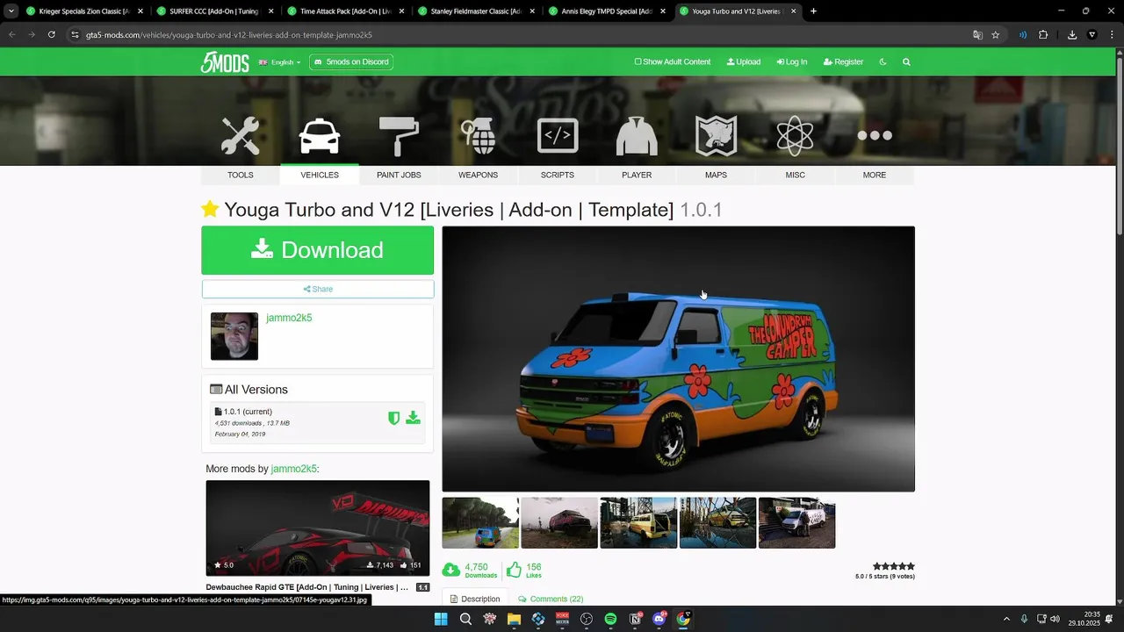Open the Misc atom icon
The image size is (1124, 632).
point(795,136)
